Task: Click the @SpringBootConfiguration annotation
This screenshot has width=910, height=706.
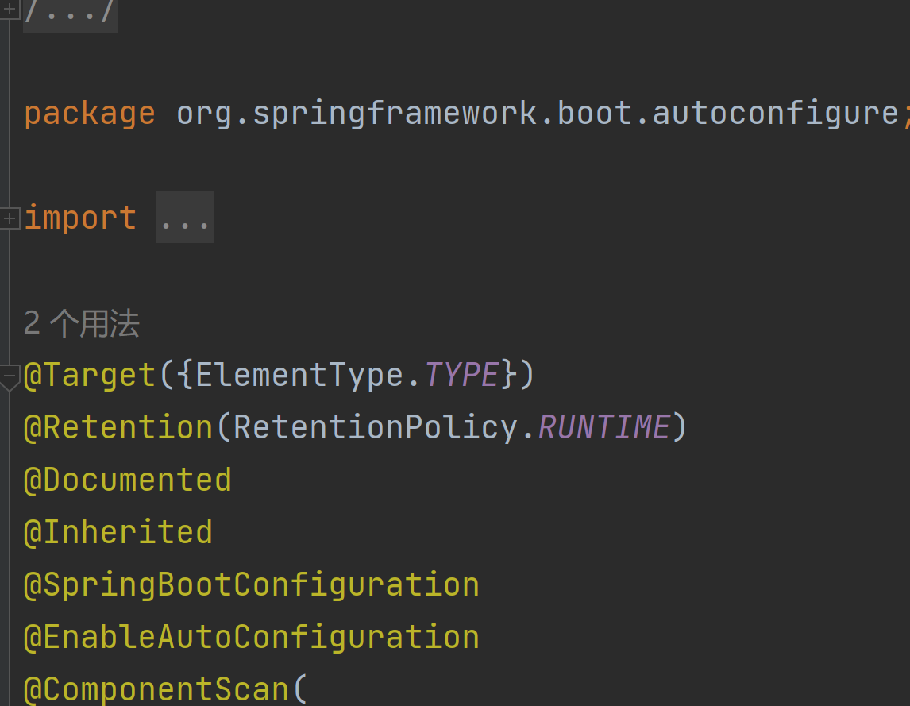Action: click(252, 584)
